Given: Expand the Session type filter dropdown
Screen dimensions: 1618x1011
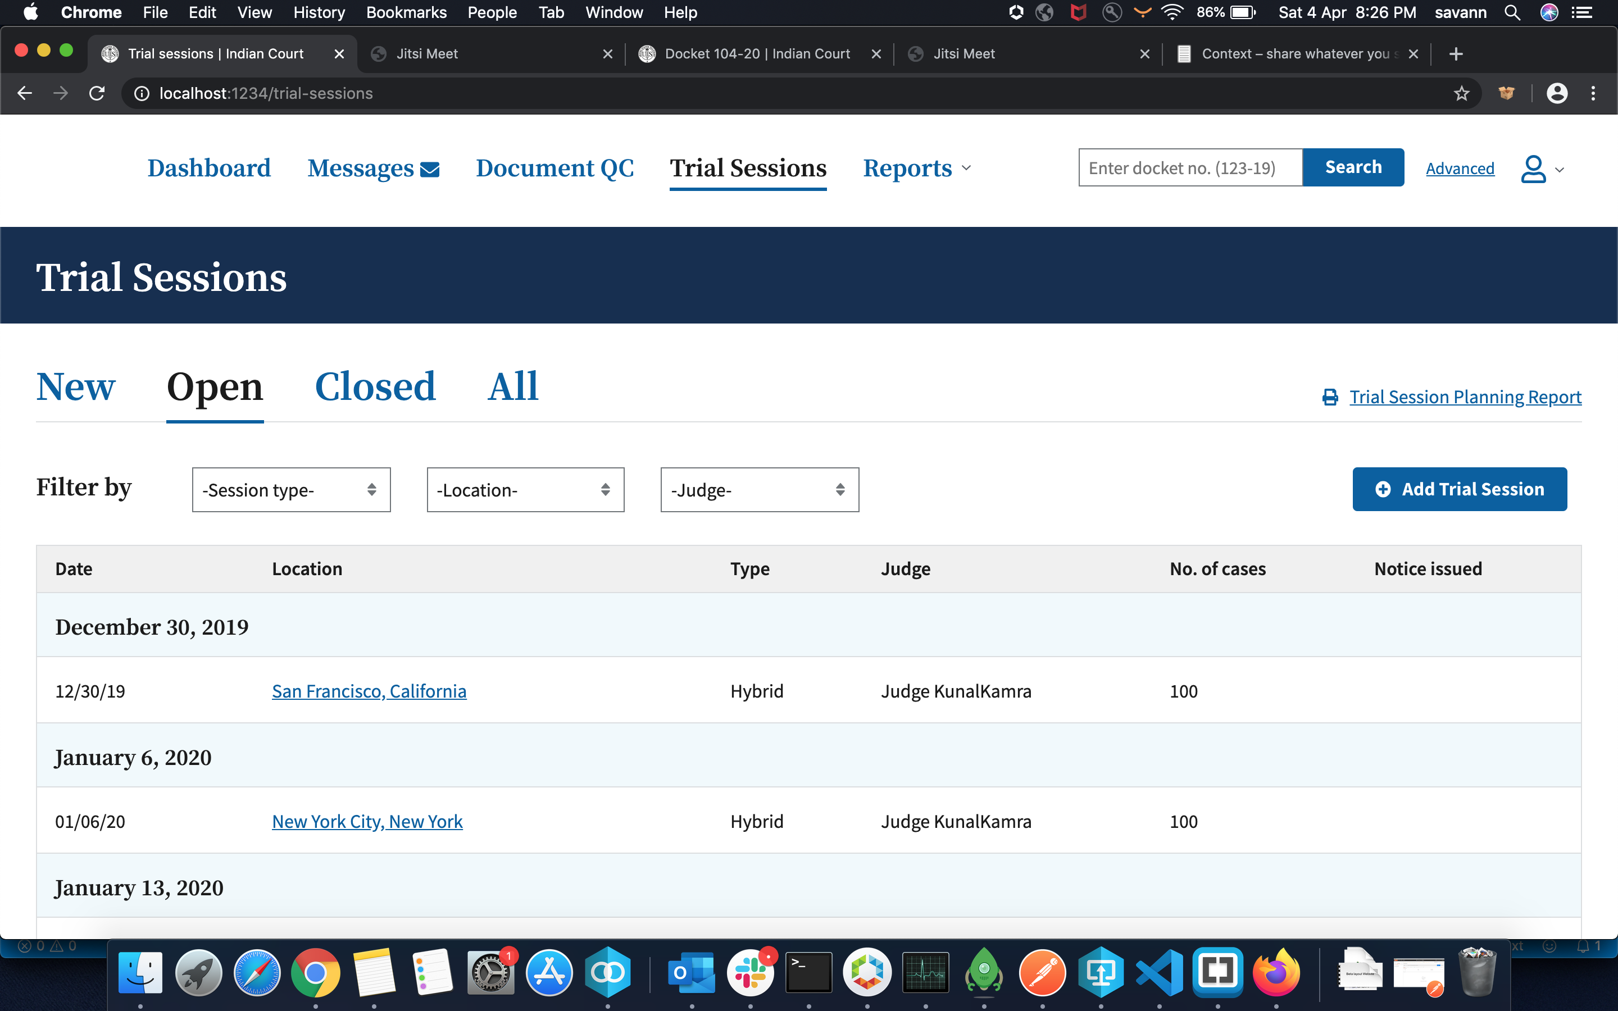Looking at the screenshot, I should click(x=291, y=490).
